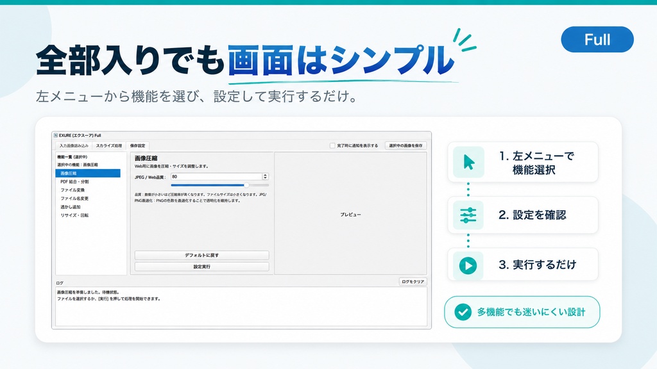
Task: Click the sliders settings icon for step 2
Action: click(x=468, y=215)
